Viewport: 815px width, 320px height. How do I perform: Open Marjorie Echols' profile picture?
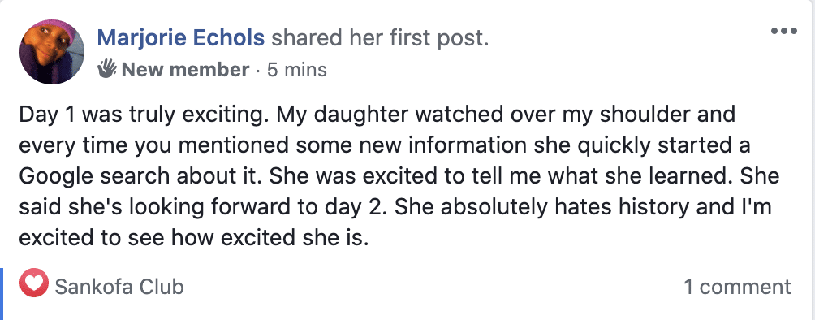tap(52, 52)
